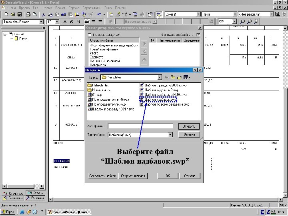288x216 pixels.
Task: Open the section dropdown showing Нет раздела
Action: tap(272, 14)
